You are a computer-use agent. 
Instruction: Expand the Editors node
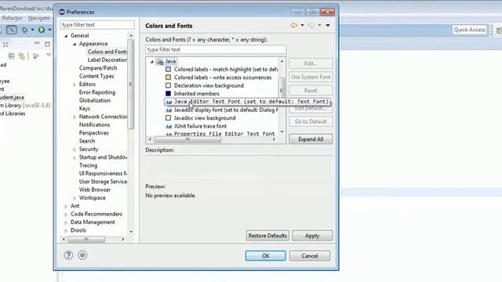click(75, 85)
